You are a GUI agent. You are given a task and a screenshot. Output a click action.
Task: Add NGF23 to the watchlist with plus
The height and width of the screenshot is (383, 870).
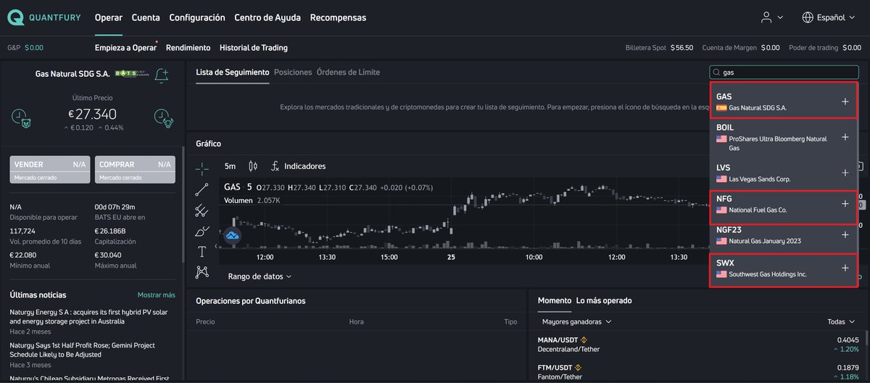[x=845, y=235]
